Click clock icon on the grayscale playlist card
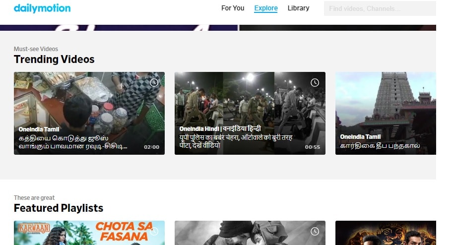This screenshot has width=454, height=245. pyautogui.click(x=315, y=232)
